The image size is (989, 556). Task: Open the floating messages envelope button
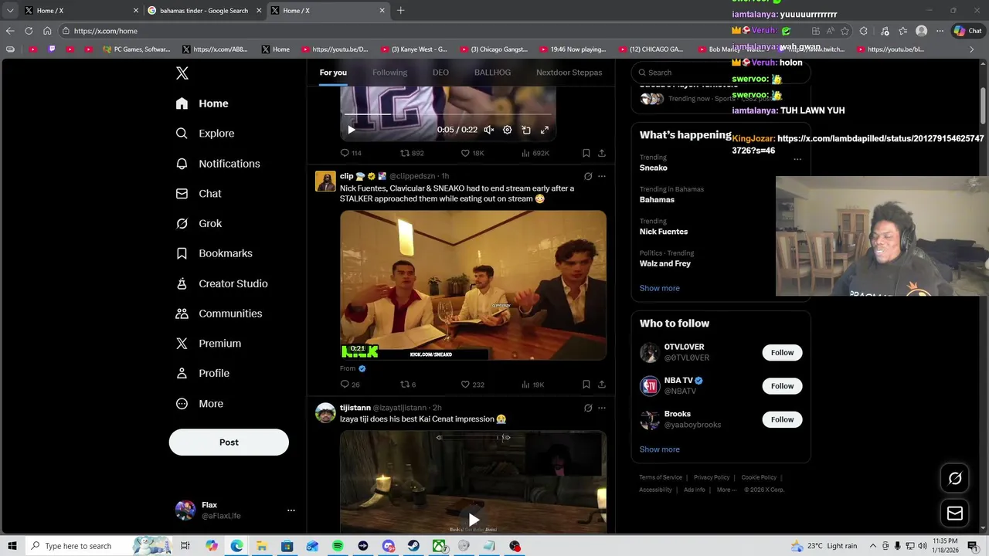tap(955, 514)
